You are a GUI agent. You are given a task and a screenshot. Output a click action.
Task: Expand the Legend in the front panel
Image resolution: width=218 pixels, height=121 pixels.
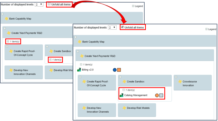(206, 29)
